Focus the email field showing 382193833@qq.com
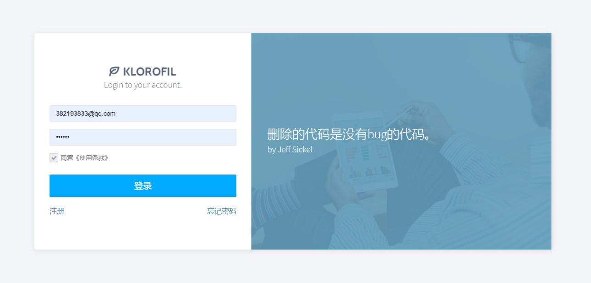This screenshot has width=591, height=283. 143,114
